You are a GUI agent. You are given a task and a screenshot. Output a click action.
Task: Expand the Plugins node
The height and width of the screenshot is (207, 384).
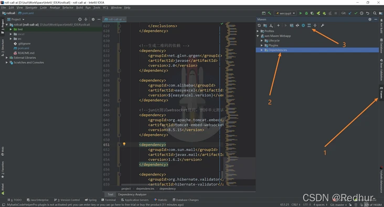[262, 46]
